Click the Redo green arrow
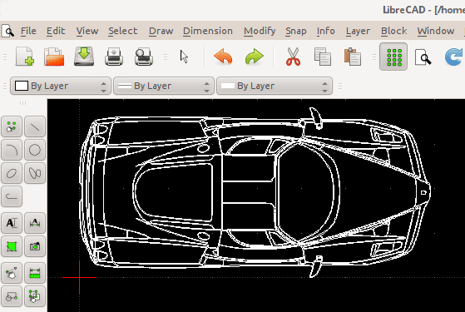 pos(255,57)
